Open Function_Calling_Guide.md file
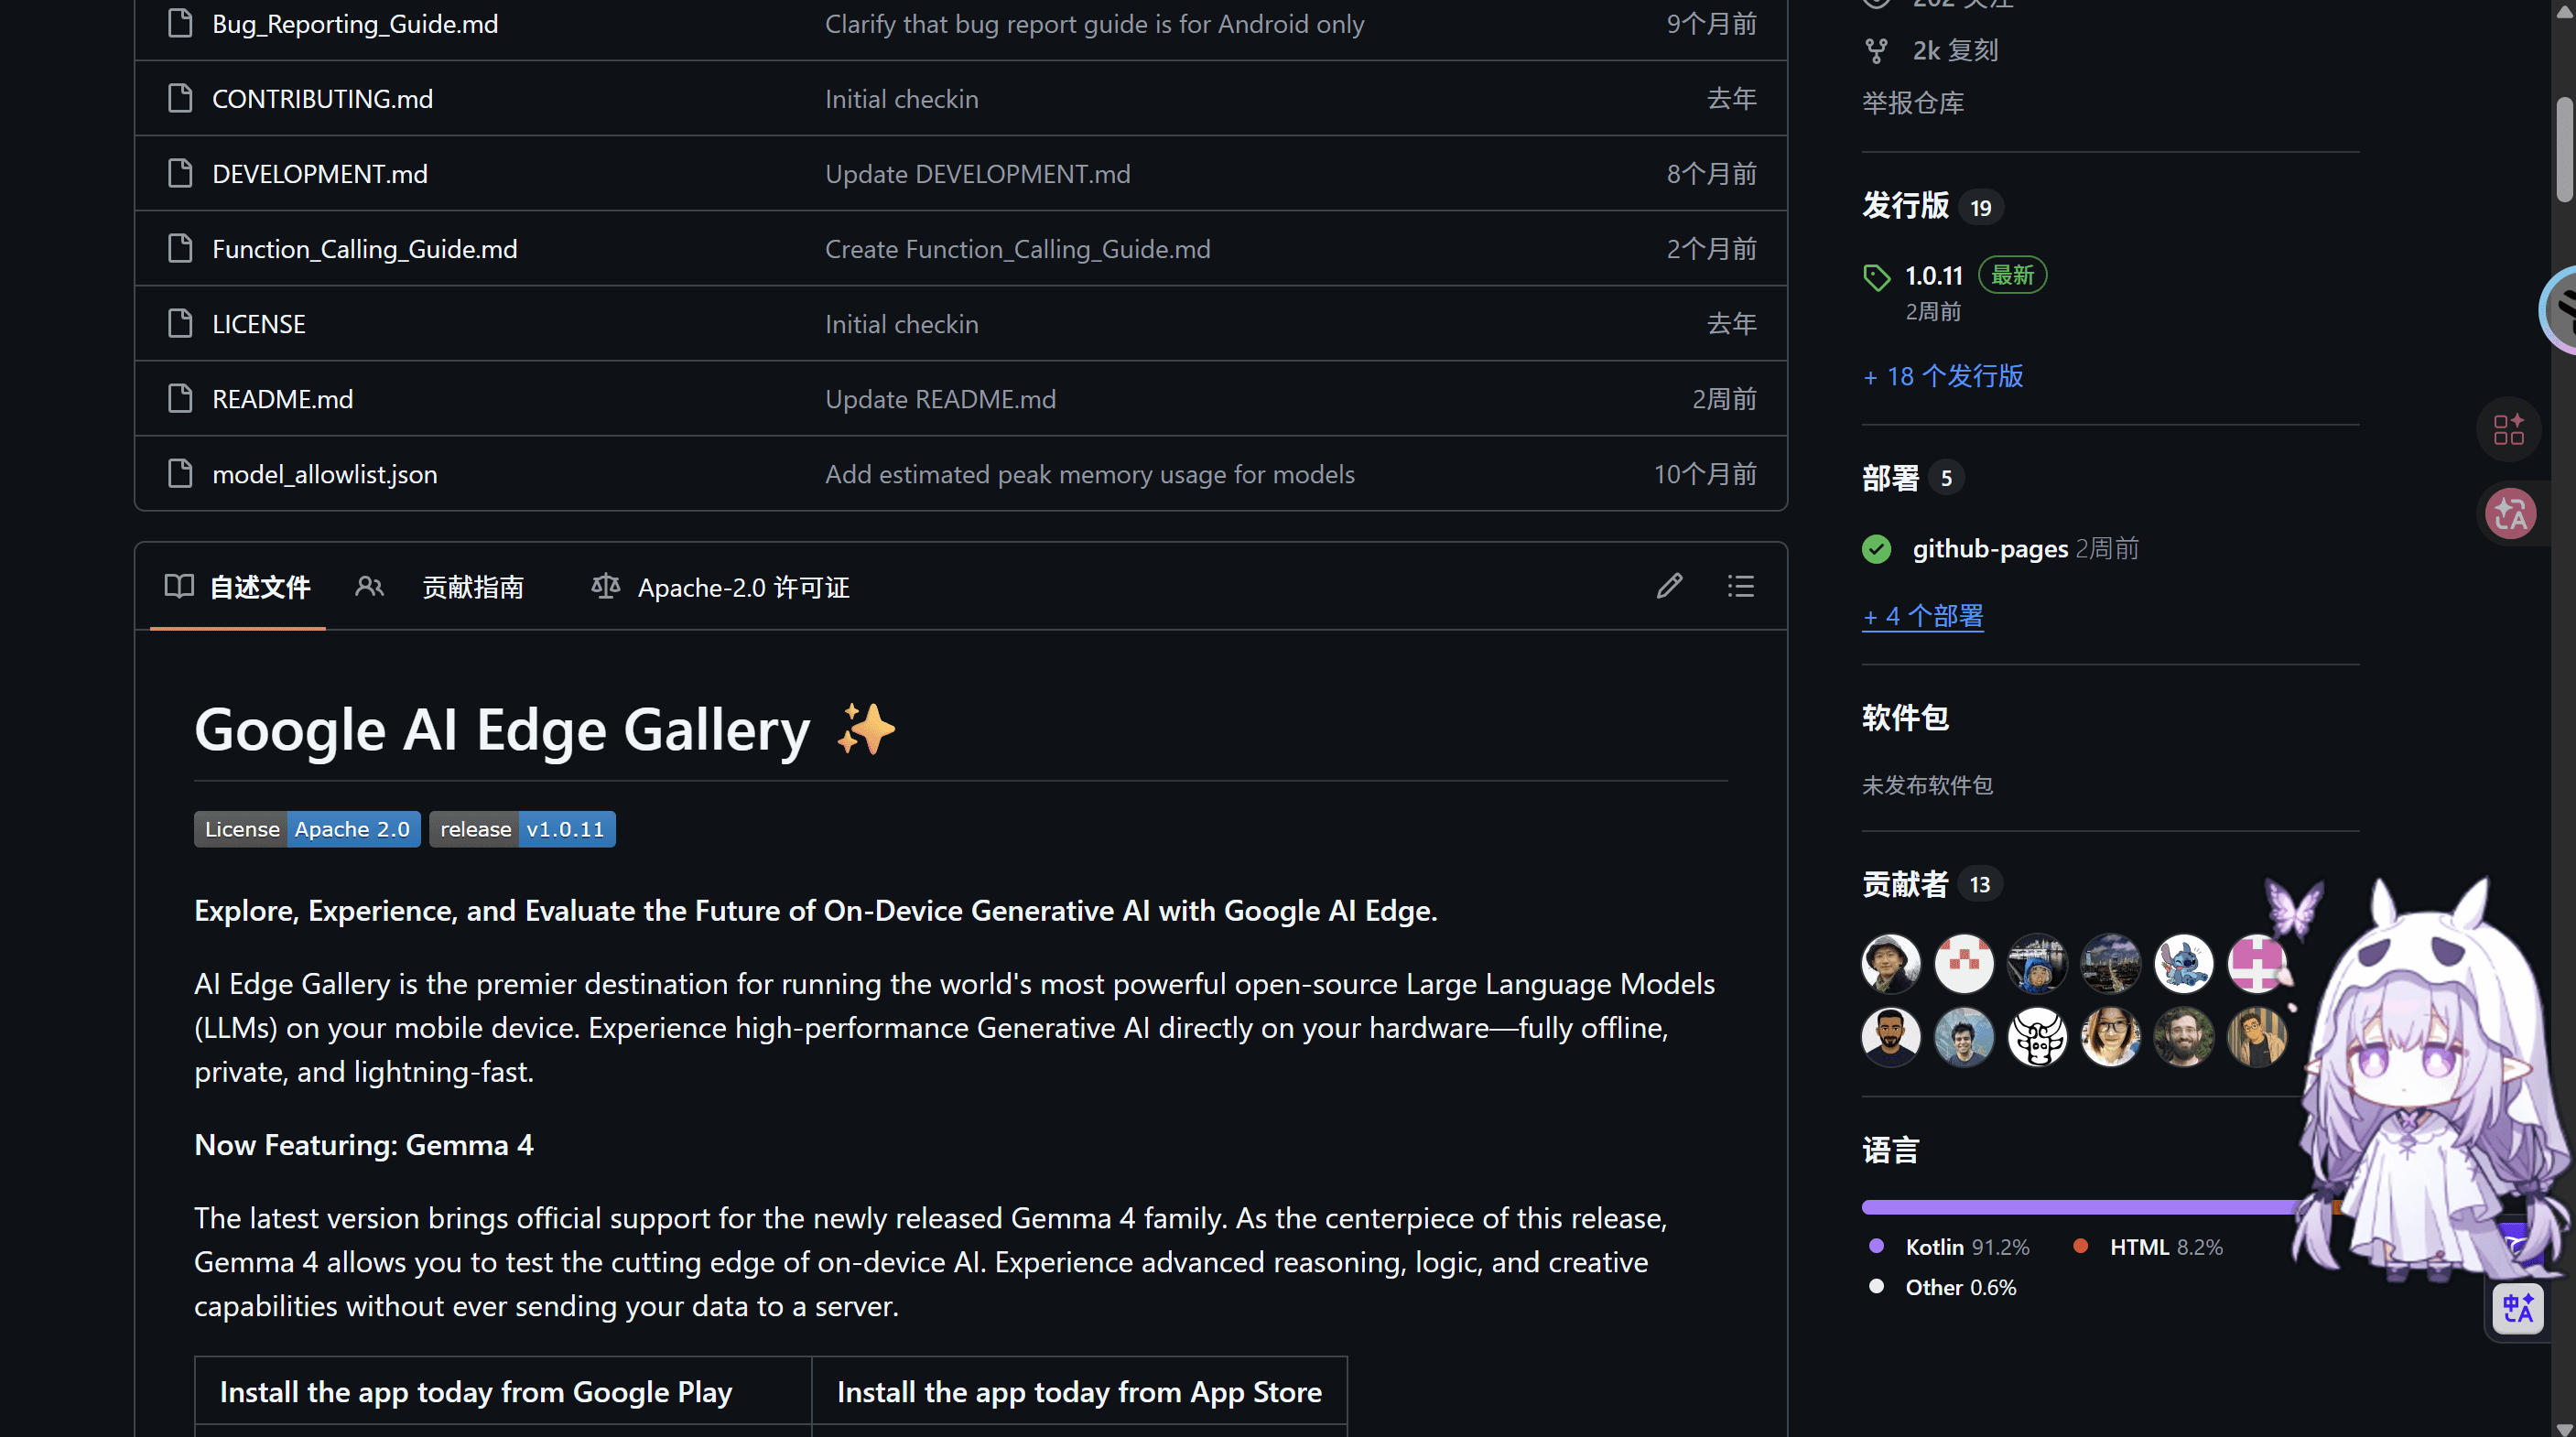The width and height of the screenshot is (2576, 1437). tap(365, 249)
